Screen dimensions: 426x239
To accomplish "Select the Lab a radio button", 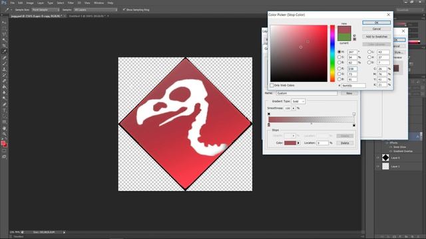I will coord(369,57).
